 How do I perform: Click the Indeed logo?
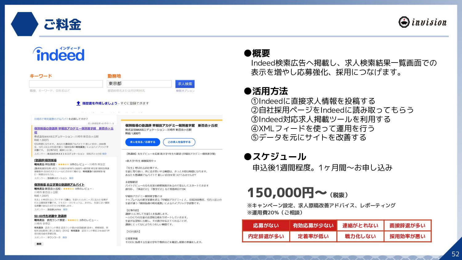[x=59, y=54]
